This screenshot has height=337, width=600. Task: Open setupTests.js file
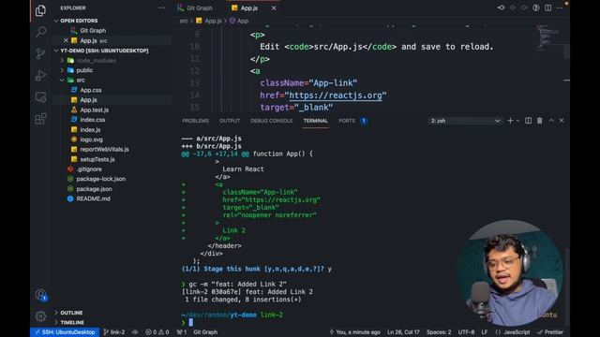pyautogui.click(x=97, y=159)
